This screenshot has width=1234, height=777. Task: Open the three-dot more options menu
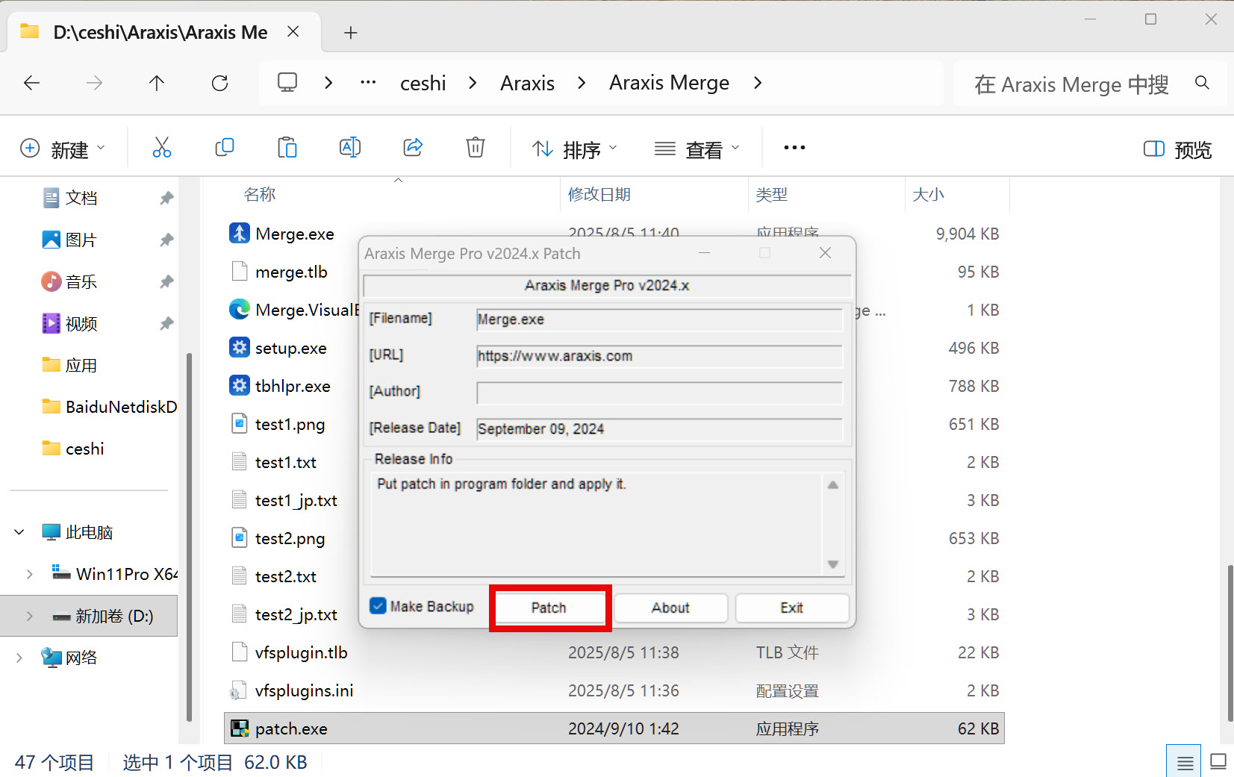(x=794, y=148)
